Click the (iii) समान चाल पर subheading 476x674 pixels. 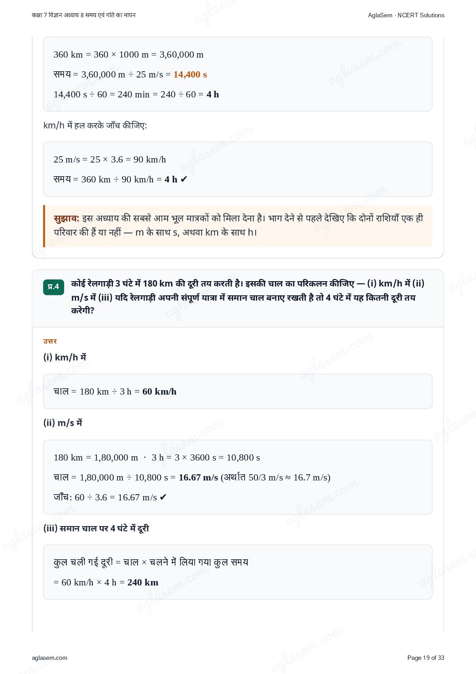click(96, 528)
